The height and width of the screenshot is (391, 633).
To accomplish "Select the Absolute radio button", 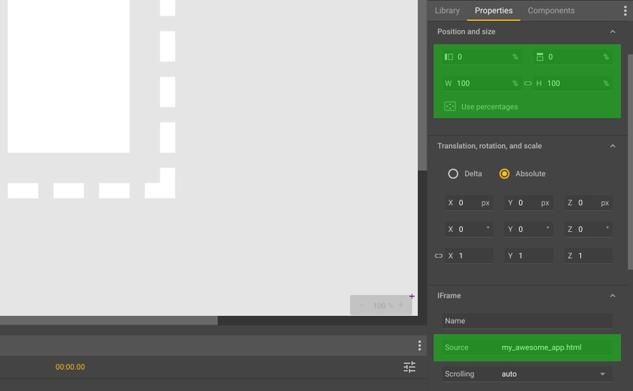I will pos(504,174).
